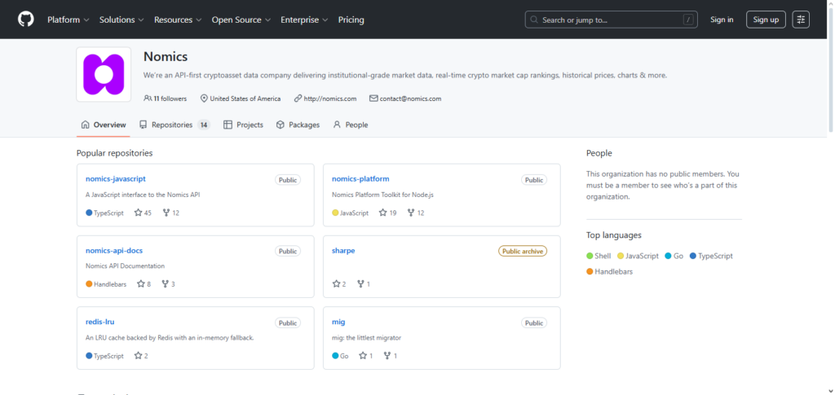Switch to the Repositories tab

pyautogui.click(x=174, y=125)
